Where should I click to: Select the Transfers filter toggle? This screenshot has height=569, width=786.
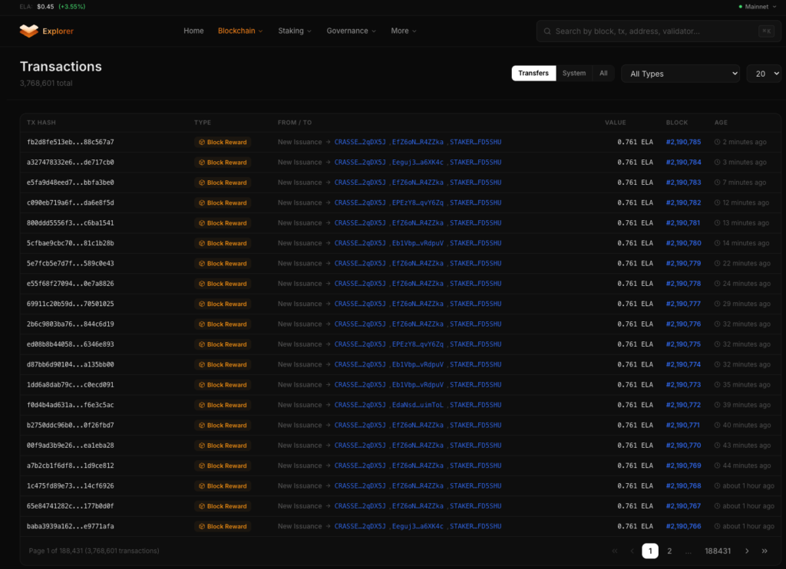(x=533, y=74)
